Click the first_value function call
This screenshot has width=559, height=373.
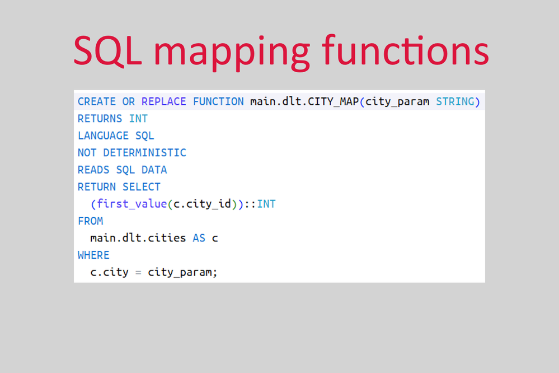[x=131, y=204]
